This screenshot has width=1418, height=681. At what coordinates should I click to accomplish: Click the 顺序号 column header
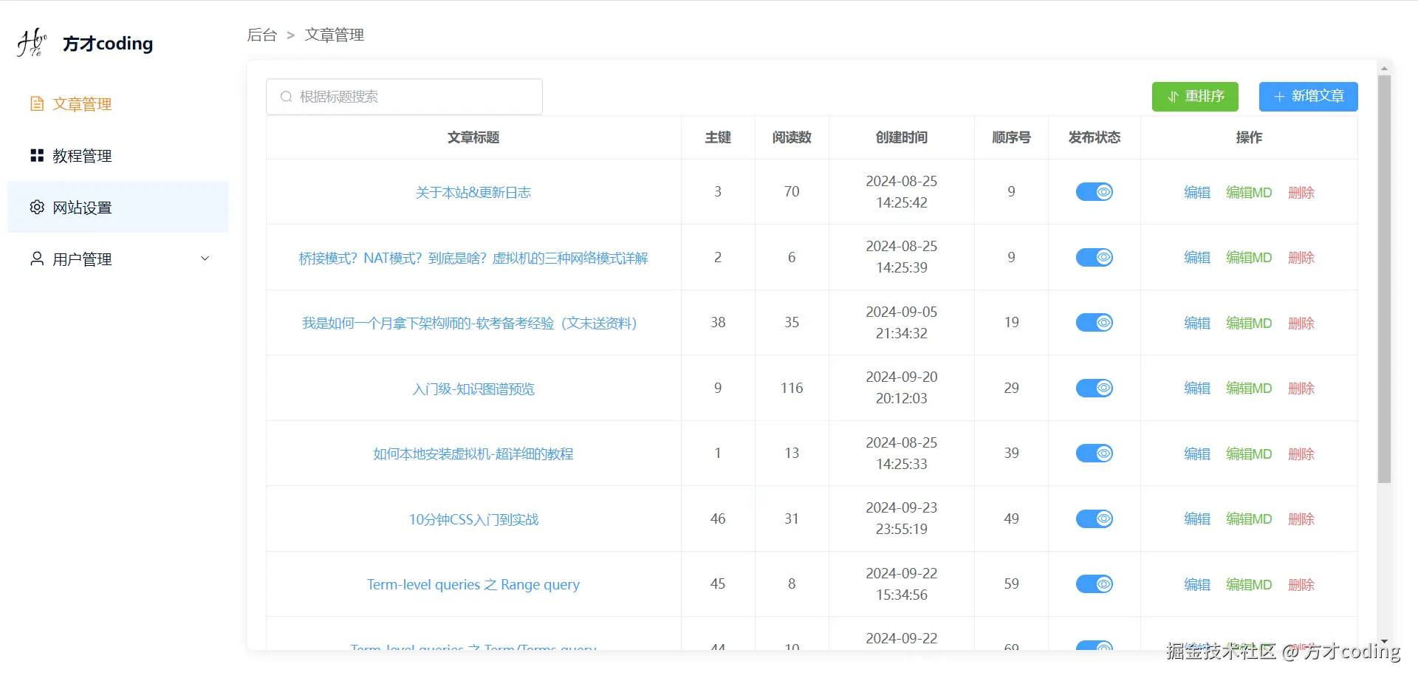coord(1011,137)
